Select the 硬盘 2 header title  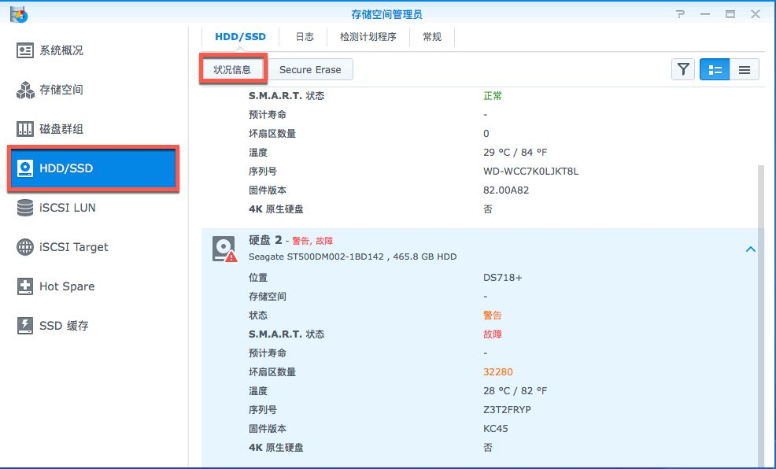point(265,241)
